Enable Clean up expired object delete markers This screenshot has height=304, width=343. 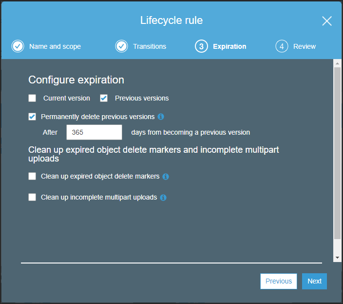pos(32,176)
